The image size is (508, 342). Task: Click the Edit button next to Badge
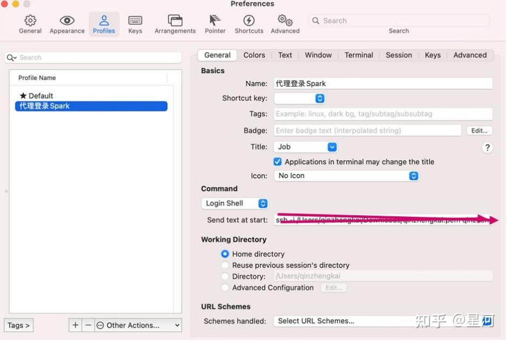click(479, 130)
